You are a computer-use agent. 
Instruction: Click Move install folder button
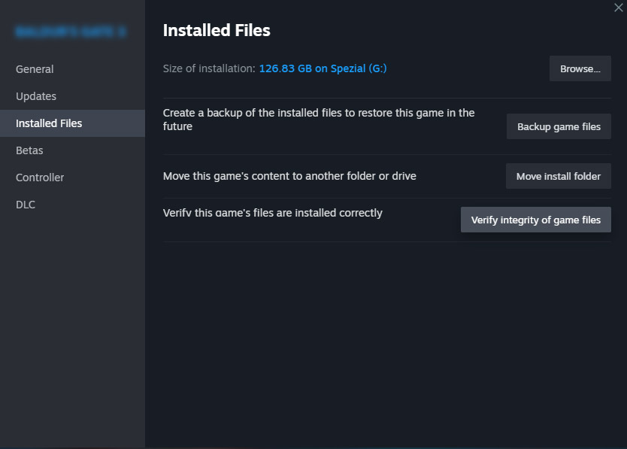tap(559, 176)
